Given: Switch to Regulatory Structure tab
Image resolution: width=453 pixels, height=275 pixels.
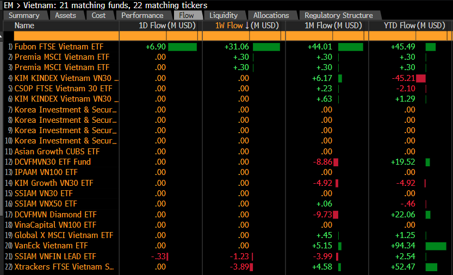Looking at the screenshot, I should click(339, 16).
